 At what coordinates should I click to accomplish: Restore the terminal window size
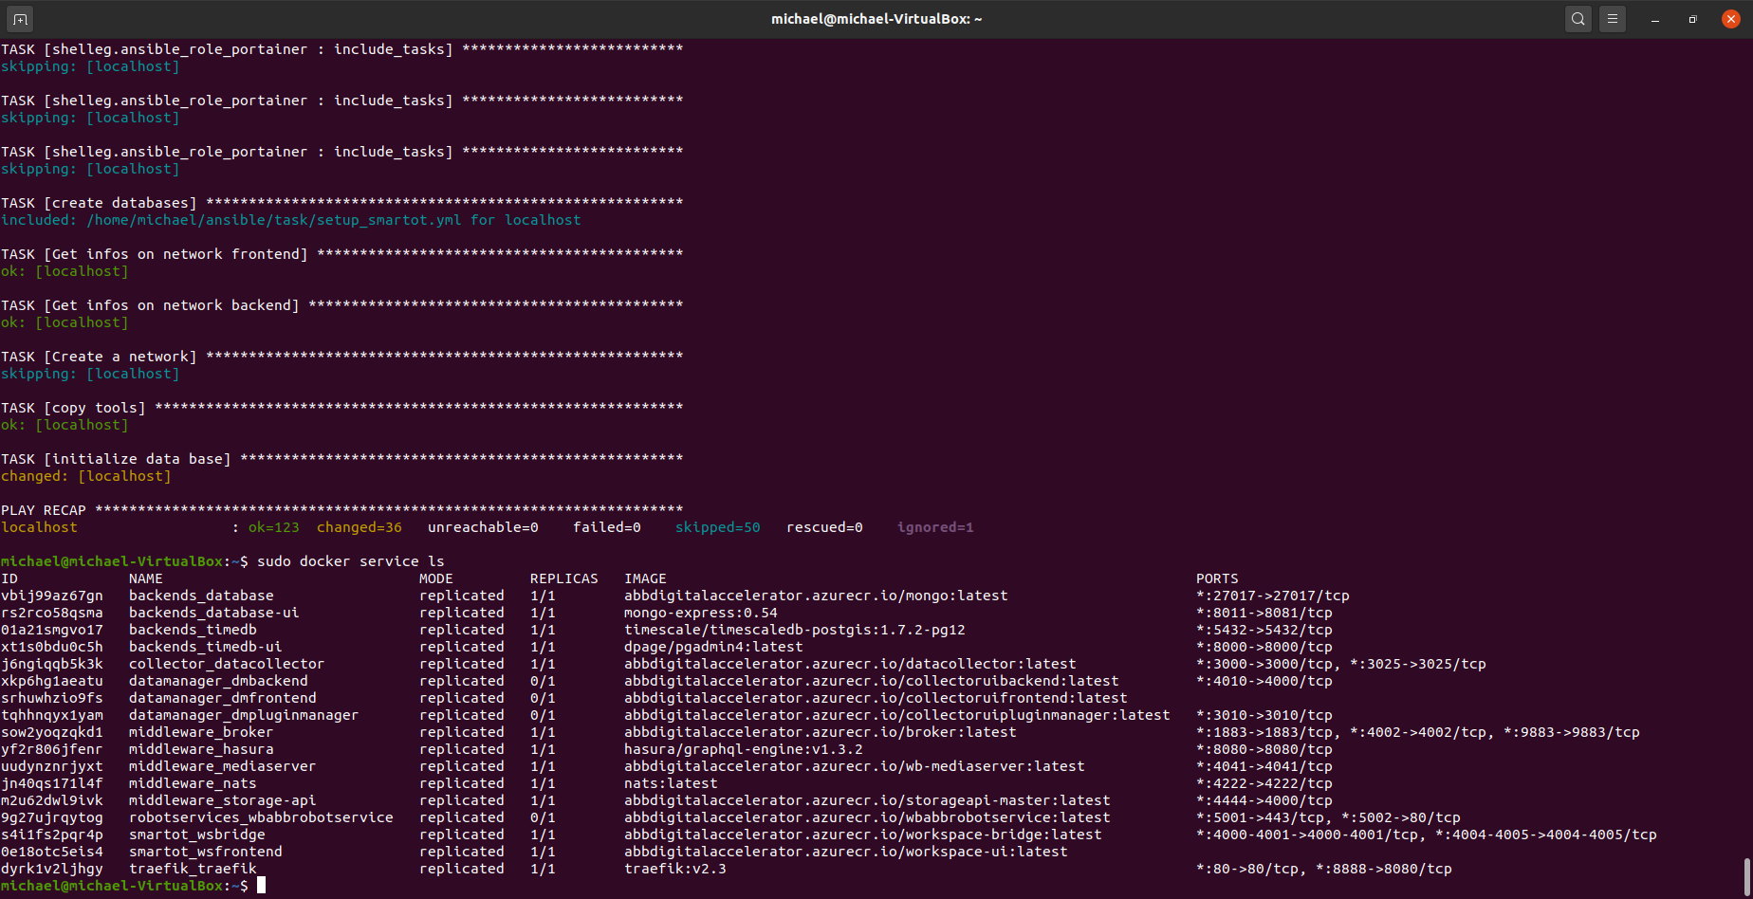point(1692,19)
